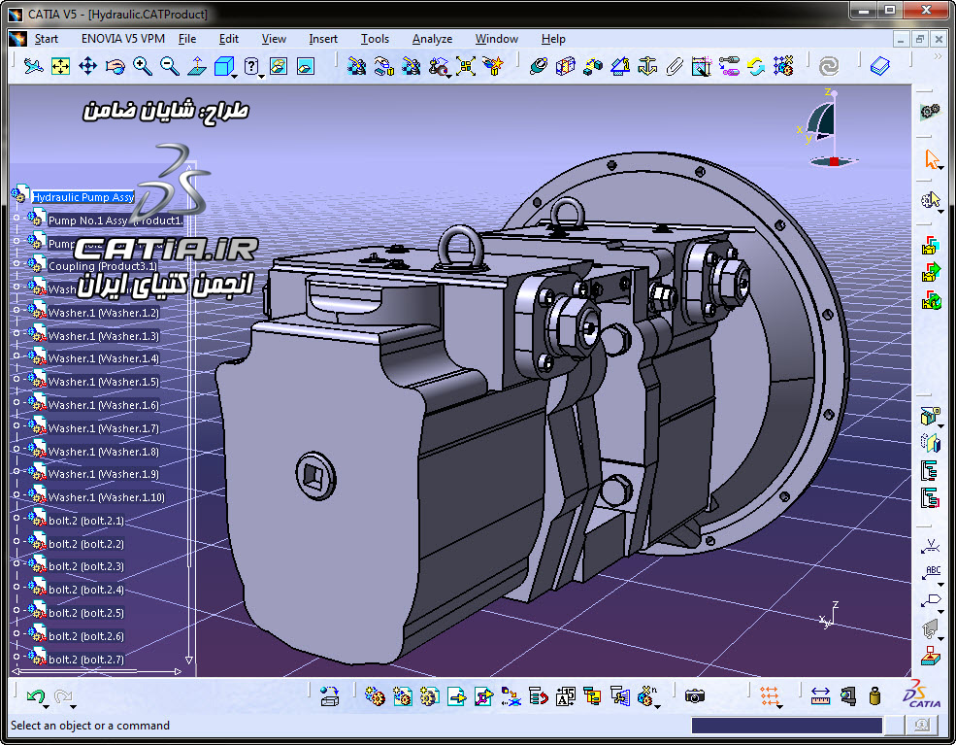Select the Measure Between ruler icon

click(x=821, y=695)
